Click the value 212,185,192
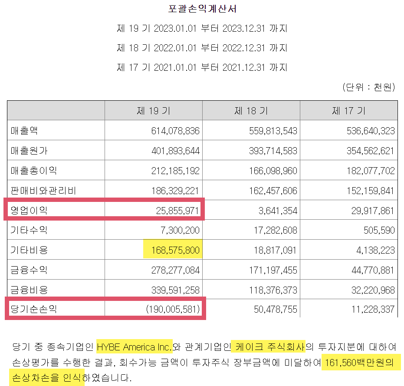Image resolution: width=404 pixels, height=386 pixels. coord(175,171)
